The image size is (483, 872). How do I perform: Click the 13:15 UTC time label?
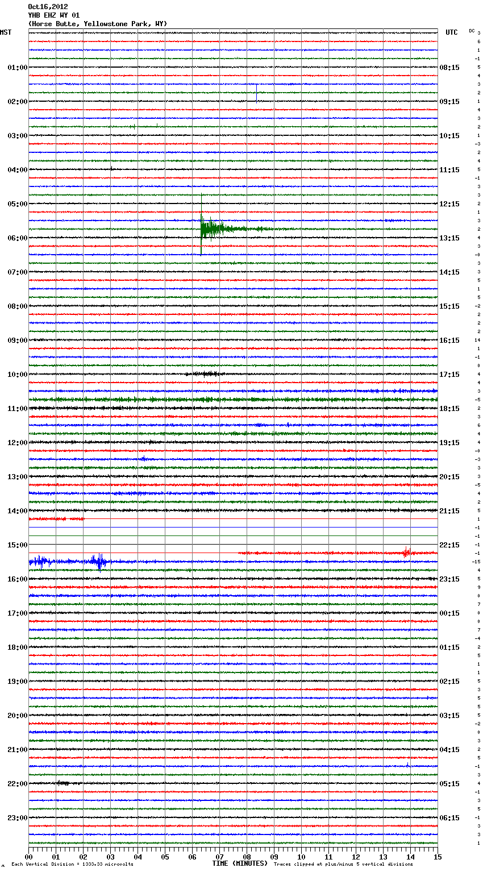click(449, 238)
